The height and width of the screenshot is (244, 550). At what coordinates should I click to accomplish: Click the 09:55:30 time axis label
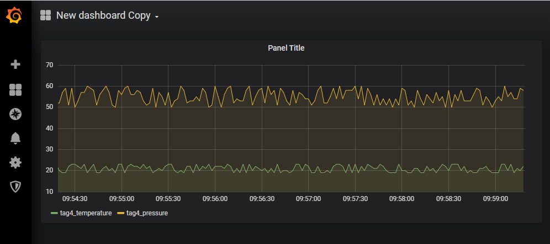tap(168, 198)
